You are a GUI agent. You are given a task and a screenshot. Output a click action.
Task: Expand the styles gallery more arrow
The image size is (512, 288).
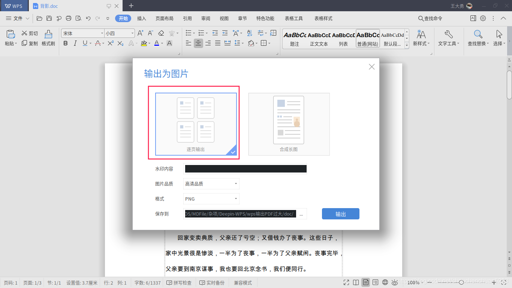[407, 45]
